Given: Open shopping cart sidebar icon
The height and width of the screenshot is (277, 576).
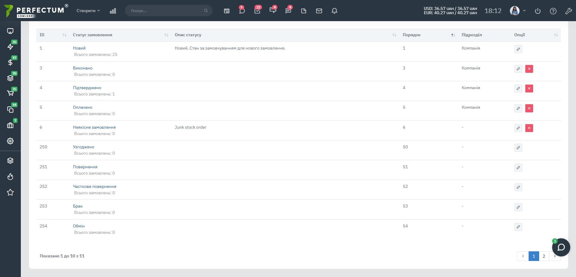Looking at the screenshot, I should coord(10,93).
